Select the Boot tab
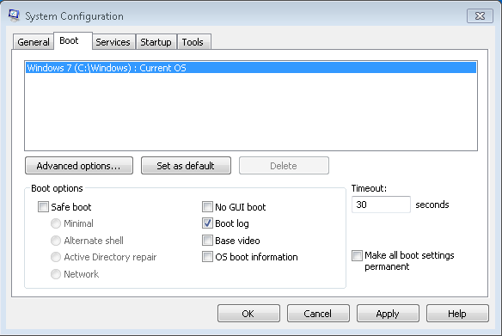 [73, 40]
